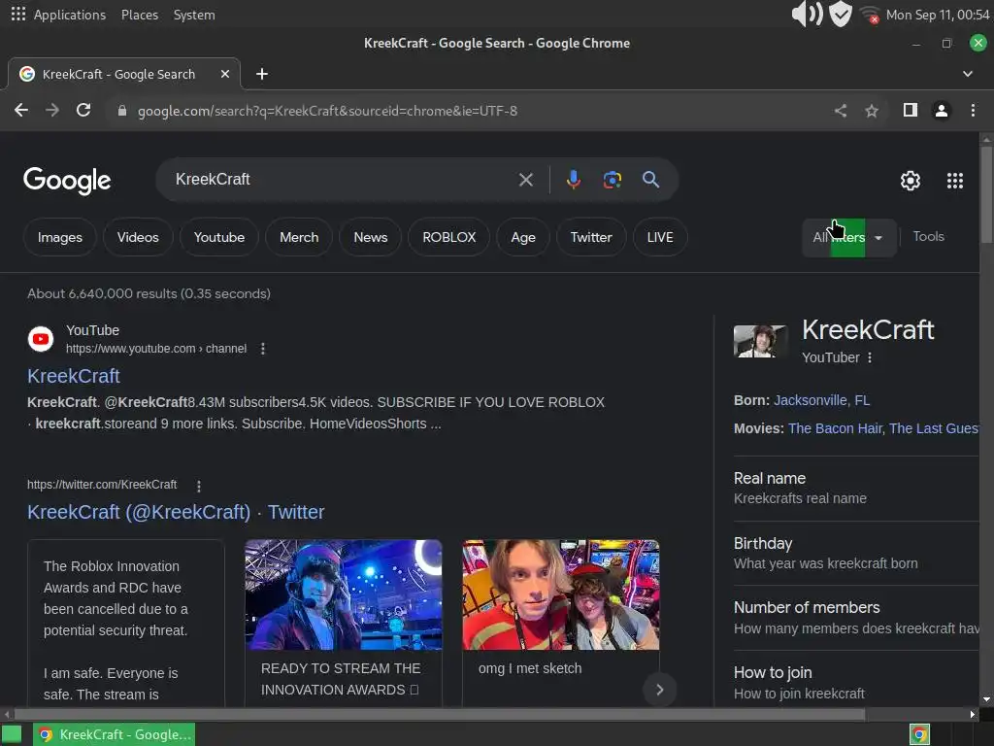
Task: Click the Chrome icon in the bottom-right panel
Action: (919, 734)
